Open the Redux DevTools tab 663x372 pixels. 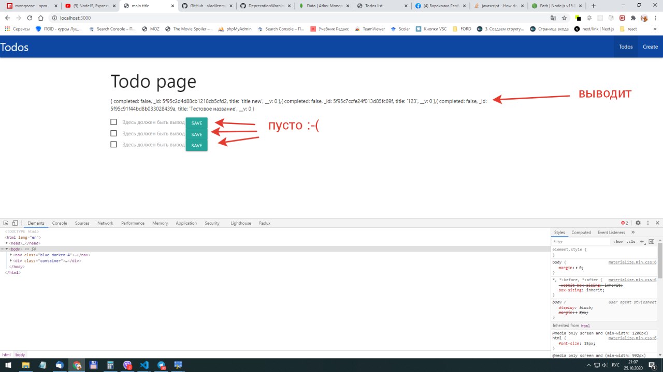[x=265, y=223]
